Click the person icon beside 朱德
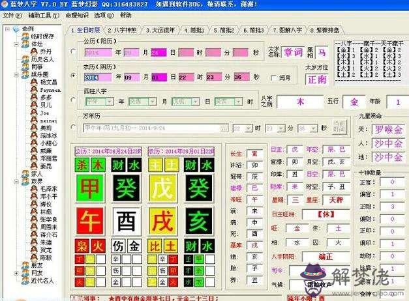409x301 pixels. (34, 242)
